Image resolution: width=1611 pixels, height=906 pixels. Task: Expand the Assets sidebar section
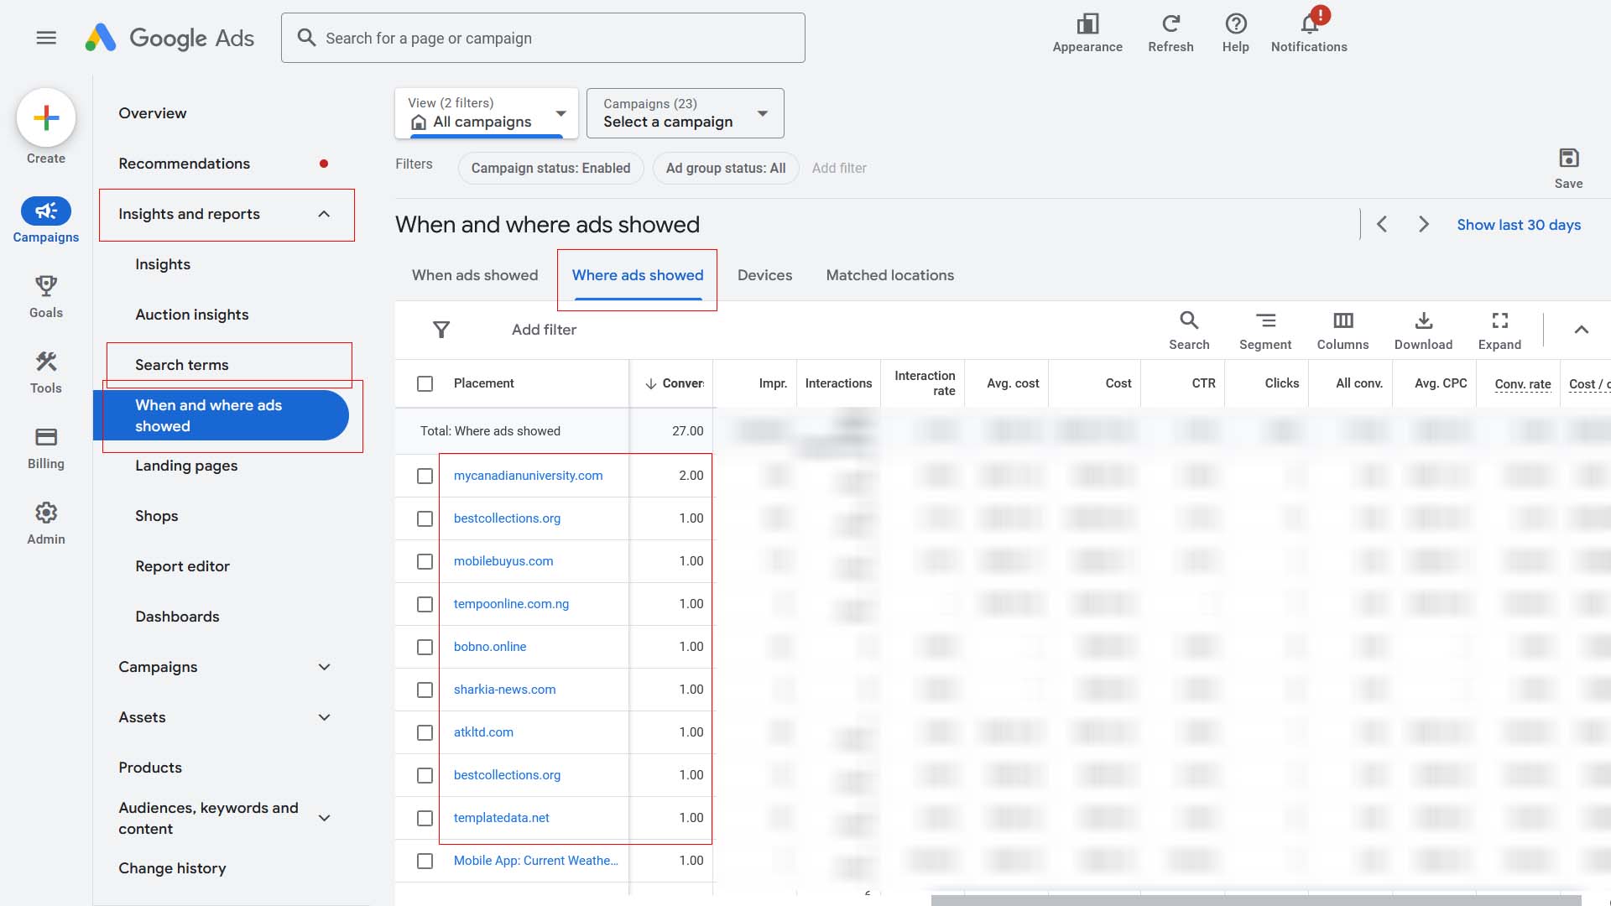click(x=324, y=717)
